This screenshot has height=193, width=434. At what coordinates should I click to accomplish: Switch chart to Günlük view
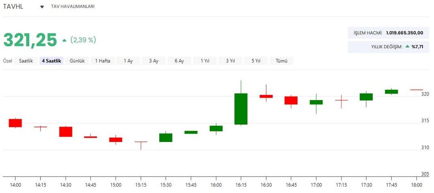[77, 61]
